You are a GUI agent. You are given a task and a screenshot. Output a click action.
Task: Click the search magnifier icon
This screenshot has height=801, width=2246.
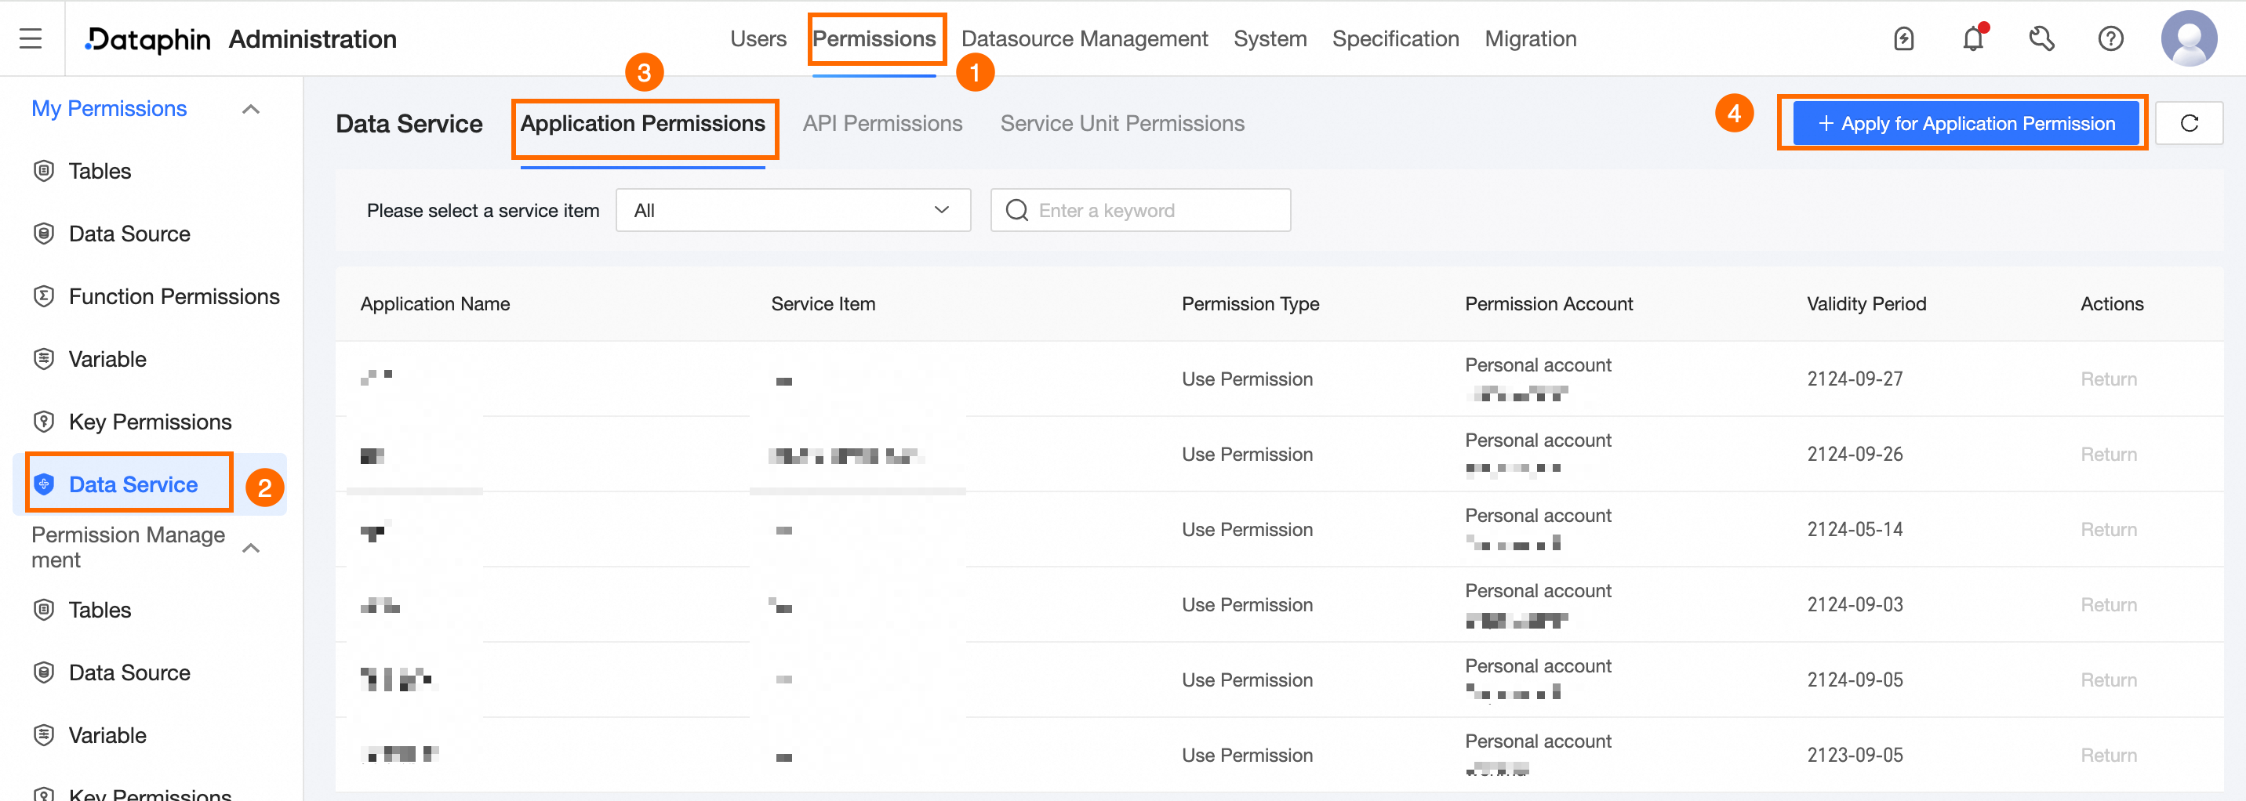(x=1016, y=210)
